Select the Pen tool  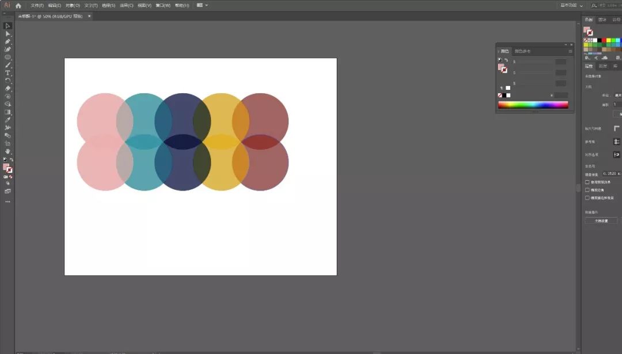pos(7,42)
